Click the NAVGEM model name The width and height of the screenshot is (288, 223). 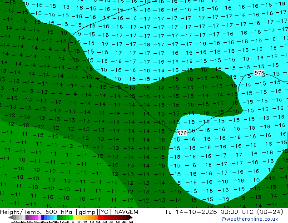click(x=126, y=212)
